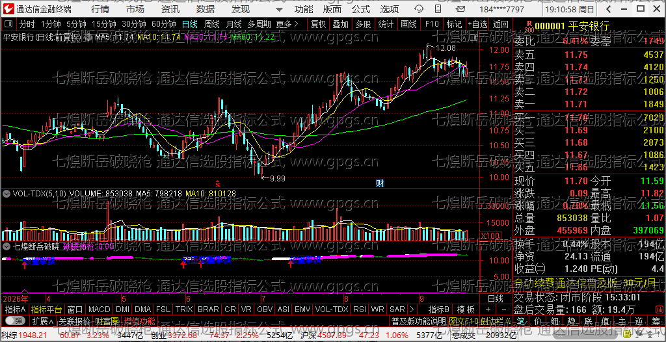Select the BRAR indicator
The width and height of the screenshot is (666, 342).
coord(209,309)
